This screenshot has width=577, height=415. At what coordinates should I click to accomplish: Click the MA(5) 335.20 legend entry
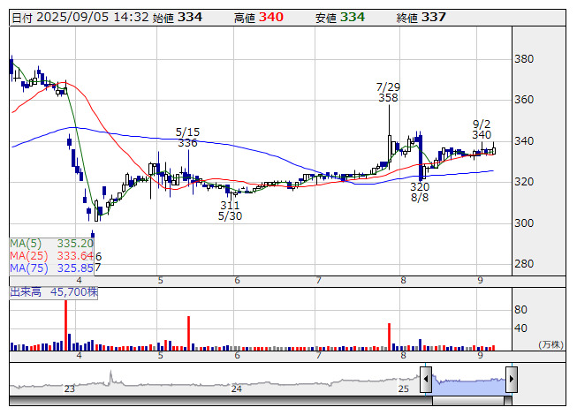(x=51, y=244)
